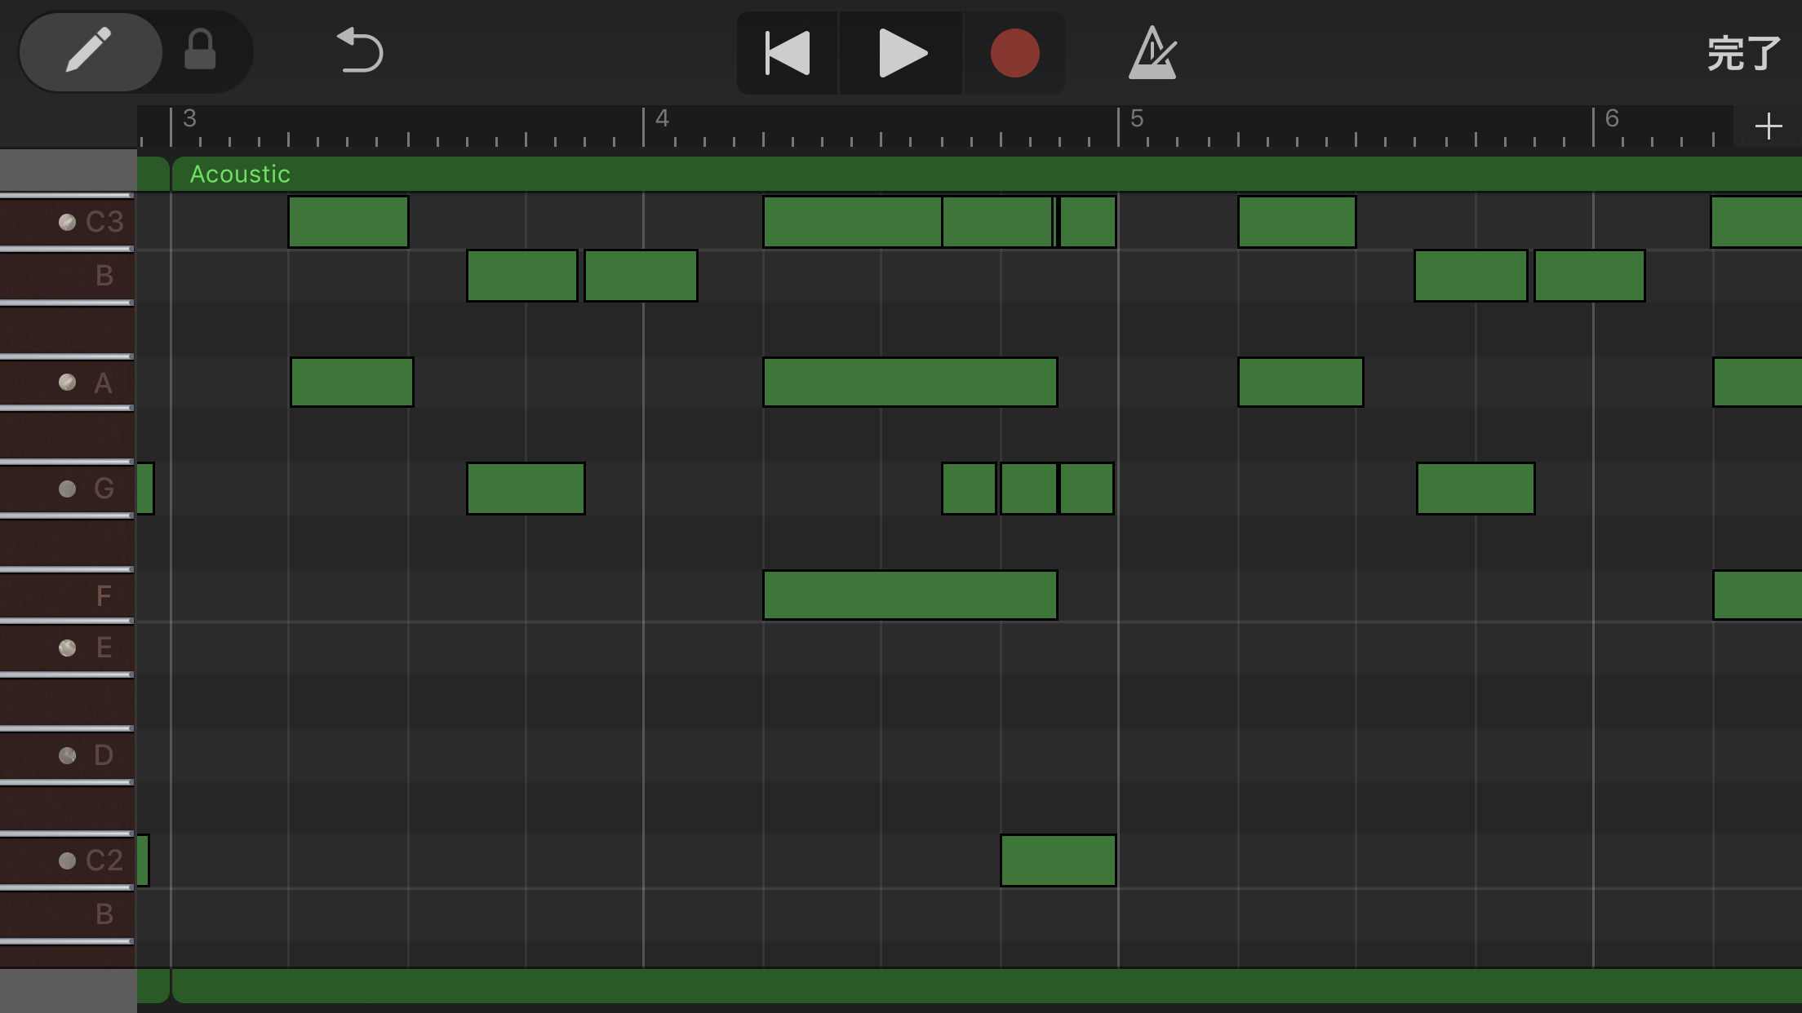The image size is (1802, 1013).
Task: Play the F fret on the fretboard
Action: [68, 596]
